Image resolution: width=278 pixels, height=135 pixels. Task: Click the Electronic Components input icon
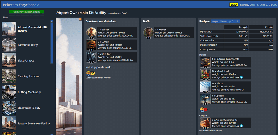point(205,62)
